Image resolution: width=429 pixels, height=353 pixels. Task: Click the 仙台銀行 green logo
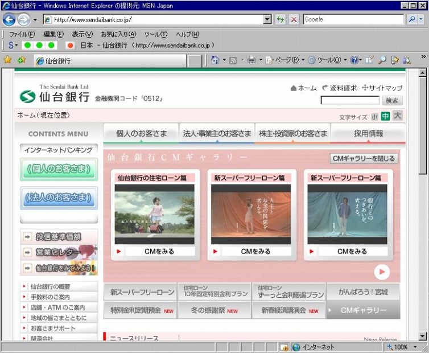pyautogui.click(x=28, y=96)
